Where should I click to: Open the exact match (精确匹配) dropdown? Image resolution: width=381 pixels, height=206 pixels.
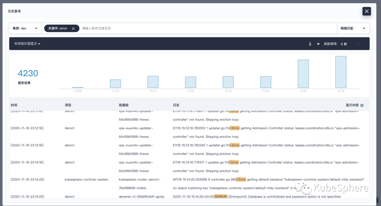(x=353, y=28)
